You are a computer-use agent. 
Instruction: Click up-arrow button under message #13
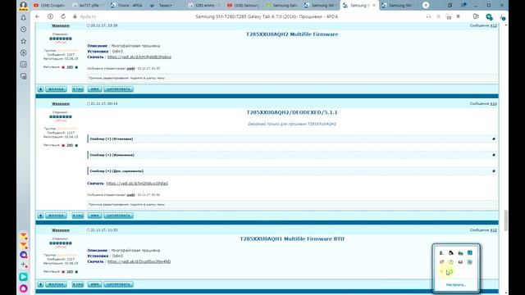point(40,89)
